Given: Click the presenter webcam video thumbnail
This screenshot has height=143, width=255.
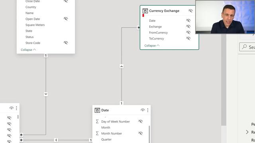Looking at the screenshot, I should [x=225, y=17].
